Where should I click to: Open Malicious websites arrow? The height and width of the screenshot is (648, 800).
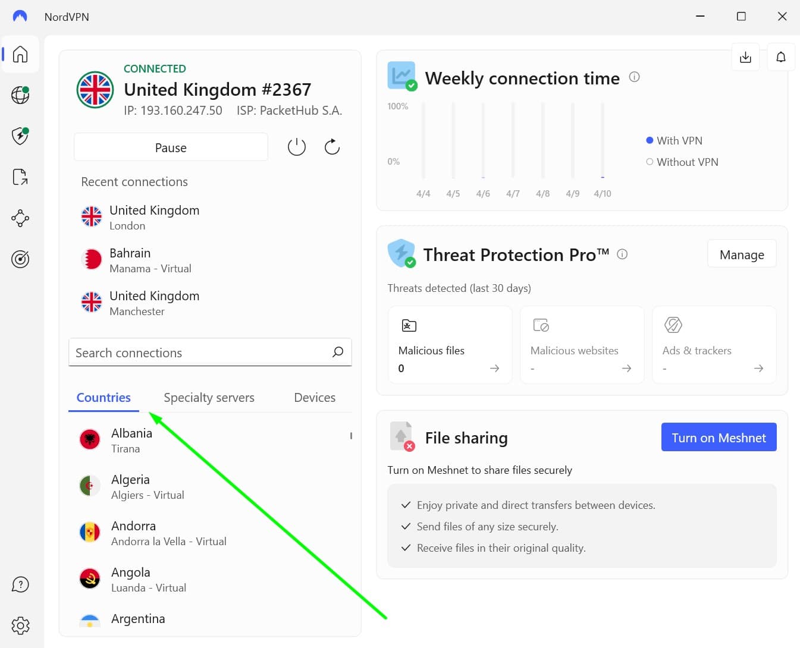coord(626,369)
